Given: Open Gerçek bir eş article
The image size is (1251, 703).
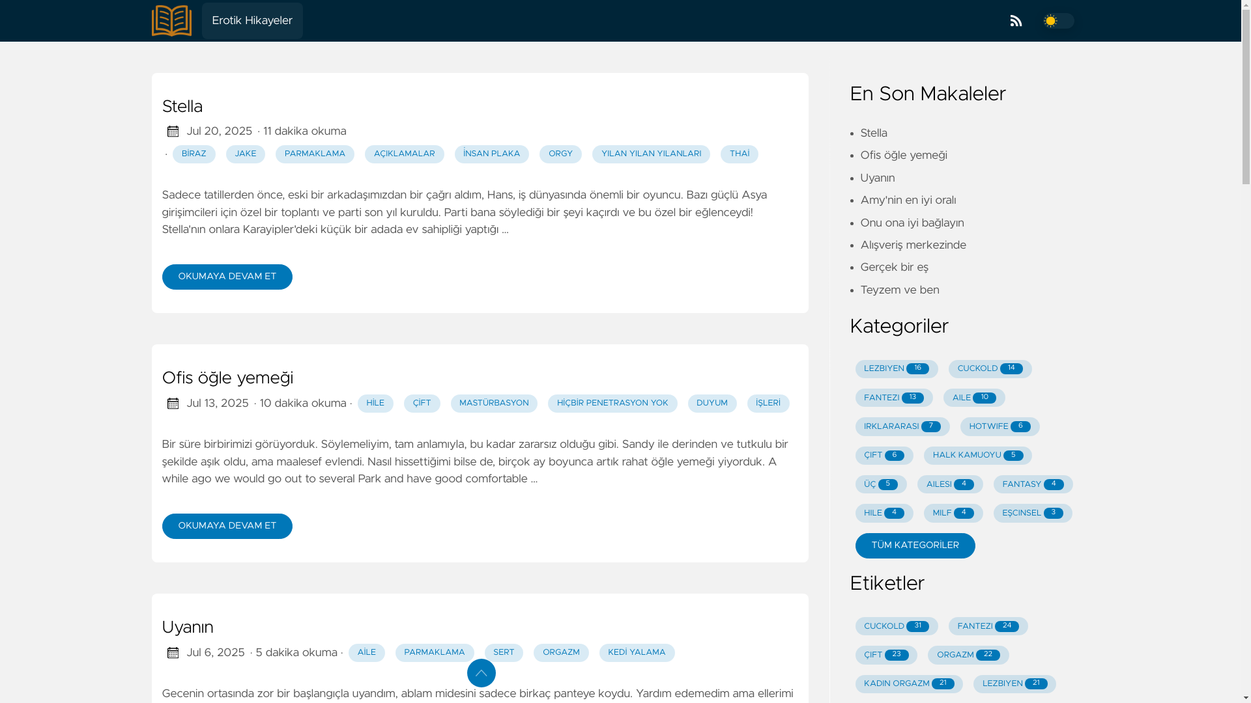Looking at the screenshot, I should point(894,268).
